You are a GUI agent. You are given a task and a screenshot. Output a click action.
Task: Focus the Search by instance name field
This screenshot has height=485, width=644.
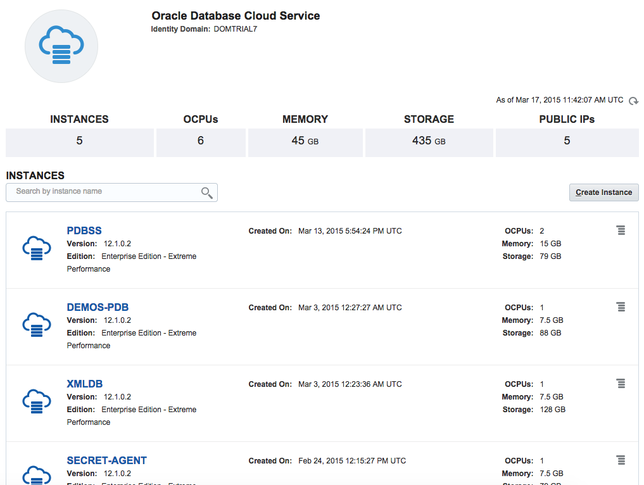[x=104, y=192]
